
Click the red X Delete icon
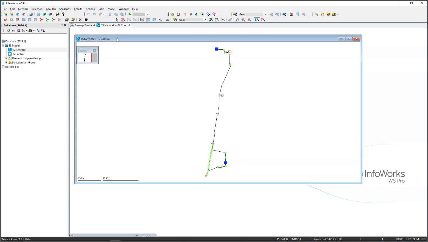(x=80, y=20)
